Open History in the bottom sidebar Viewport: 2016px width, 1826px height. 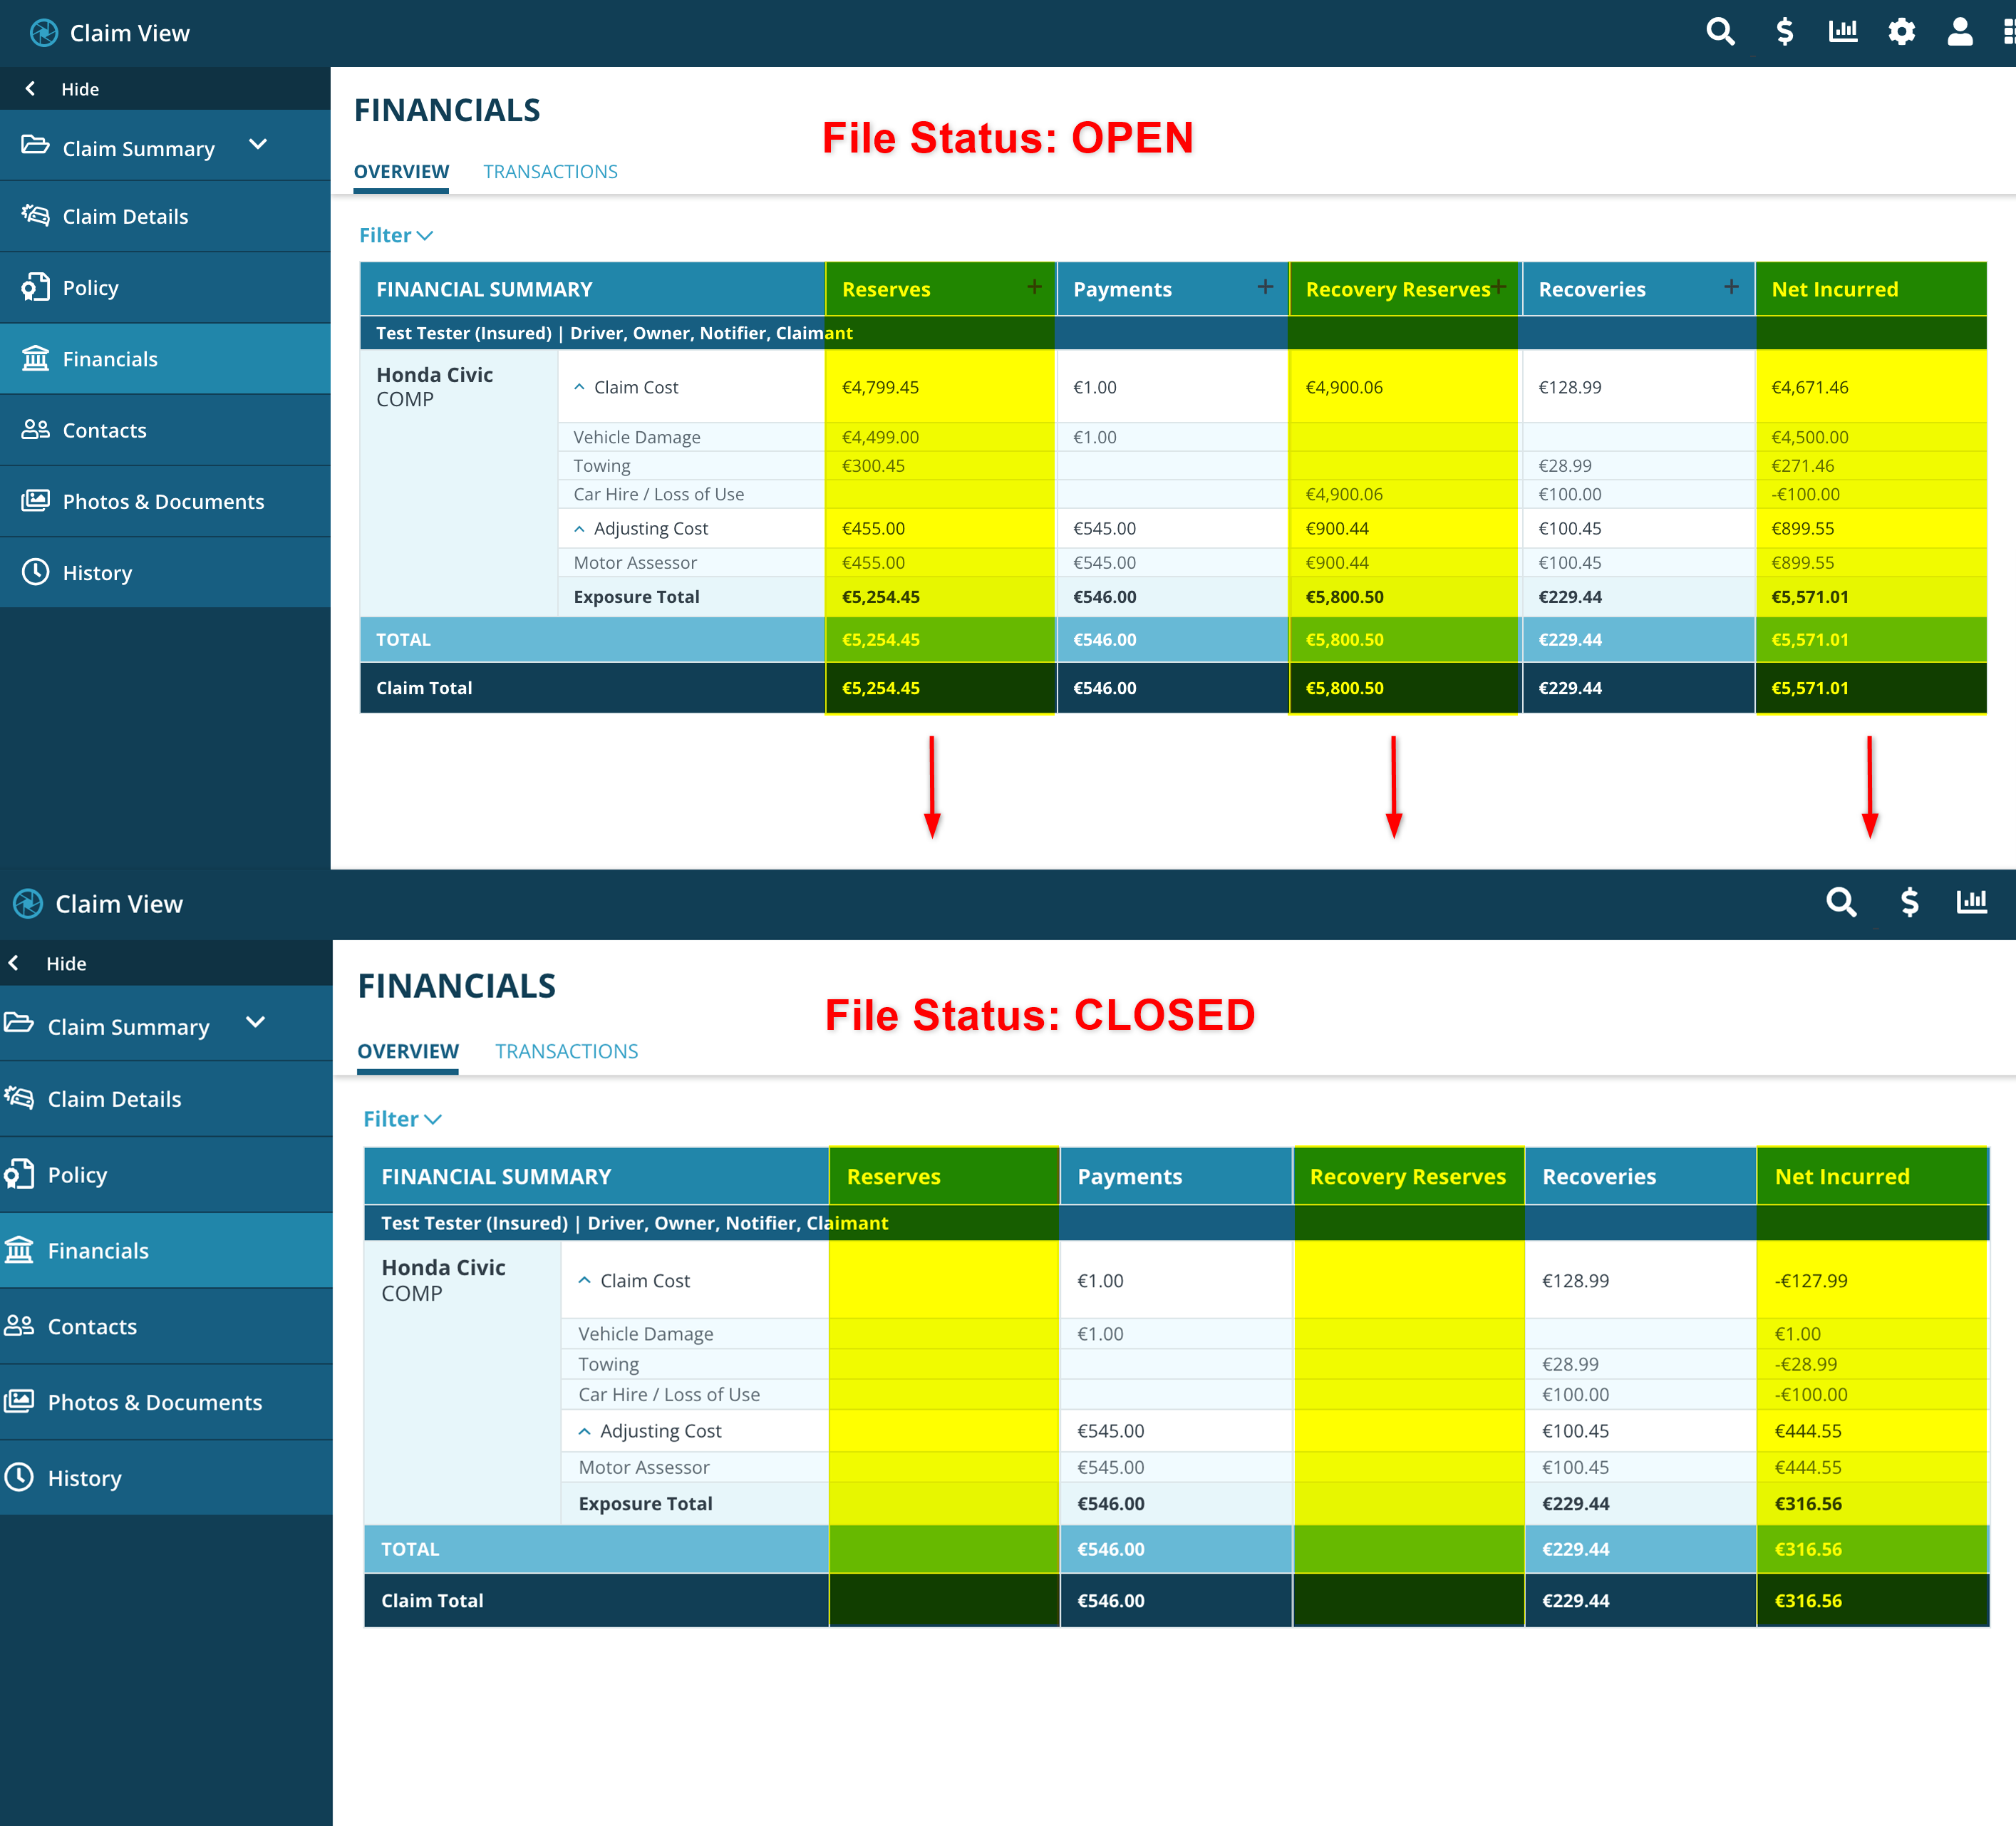[x=84, y=1478]
